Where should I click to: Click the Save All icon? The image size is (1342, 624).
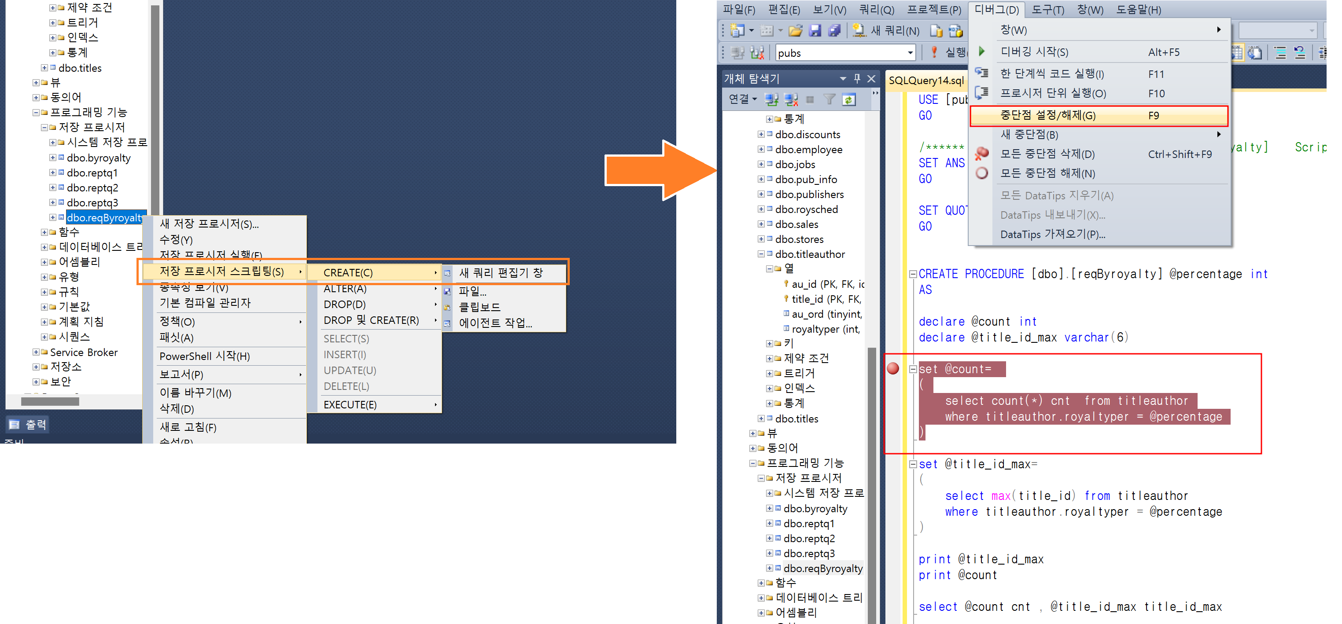point(835,31)
